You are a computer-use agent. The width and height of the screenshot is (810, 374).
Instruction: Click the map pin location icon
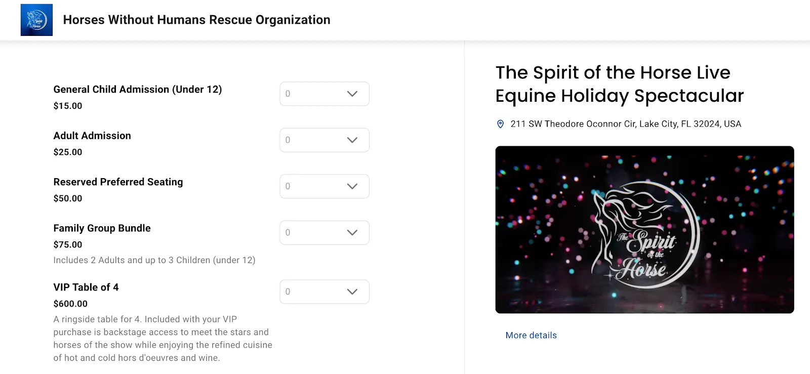point(500,124)
